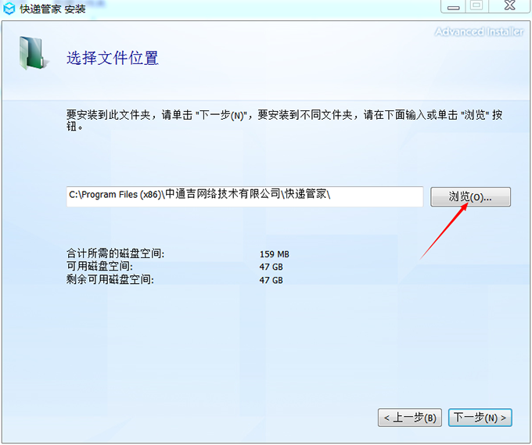Select the 选择文件位置 heading text
Viewport: 532px width, 445px height.
coord(113,58)
